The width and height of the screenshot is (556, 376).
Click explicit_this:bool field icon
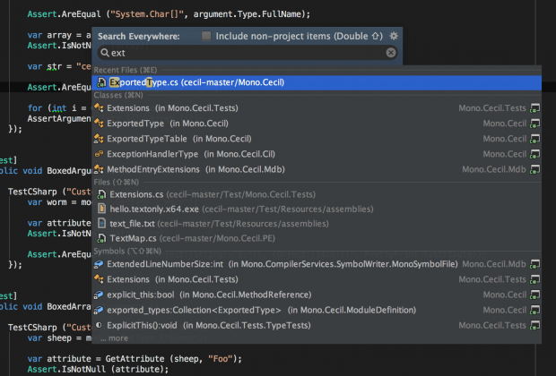coord(99,295)
